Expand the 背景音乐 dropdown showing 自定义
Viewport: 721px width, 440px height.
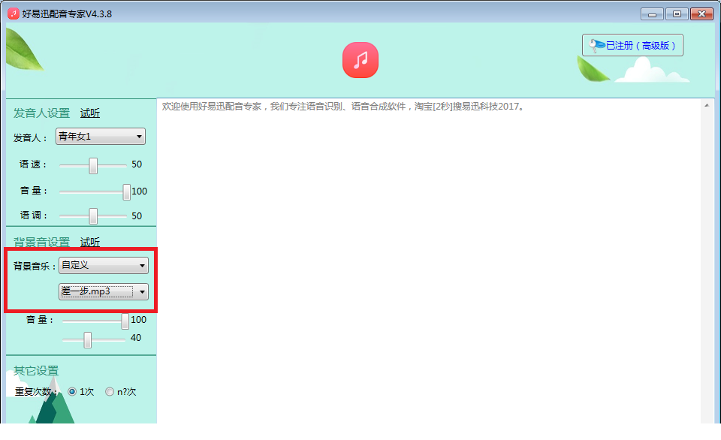point(104,265)
